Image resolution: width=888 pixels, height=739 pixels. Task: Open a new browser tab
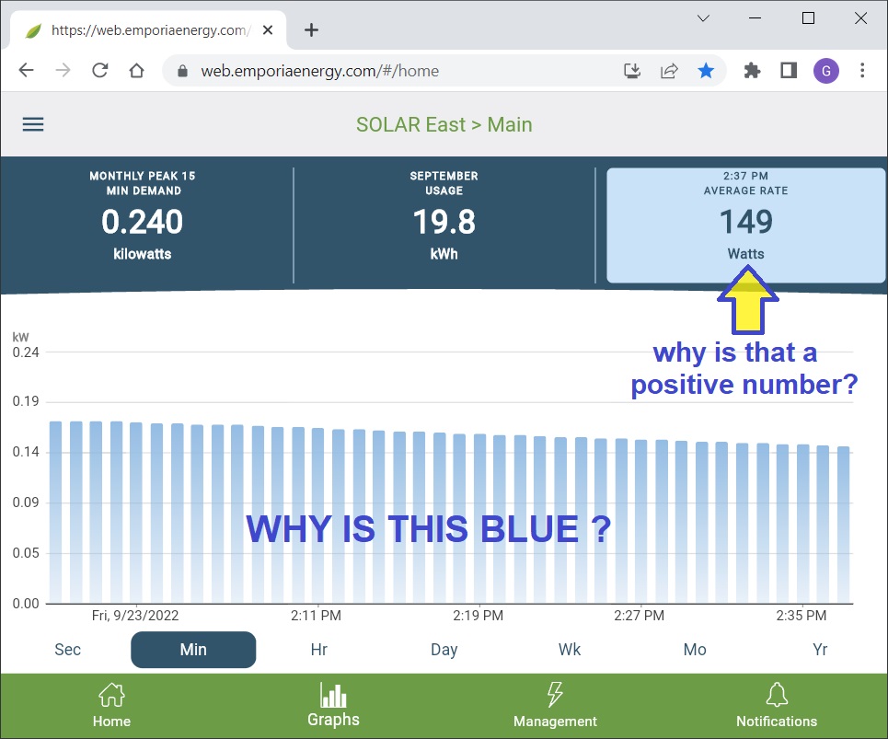click(x=311, y=29)
